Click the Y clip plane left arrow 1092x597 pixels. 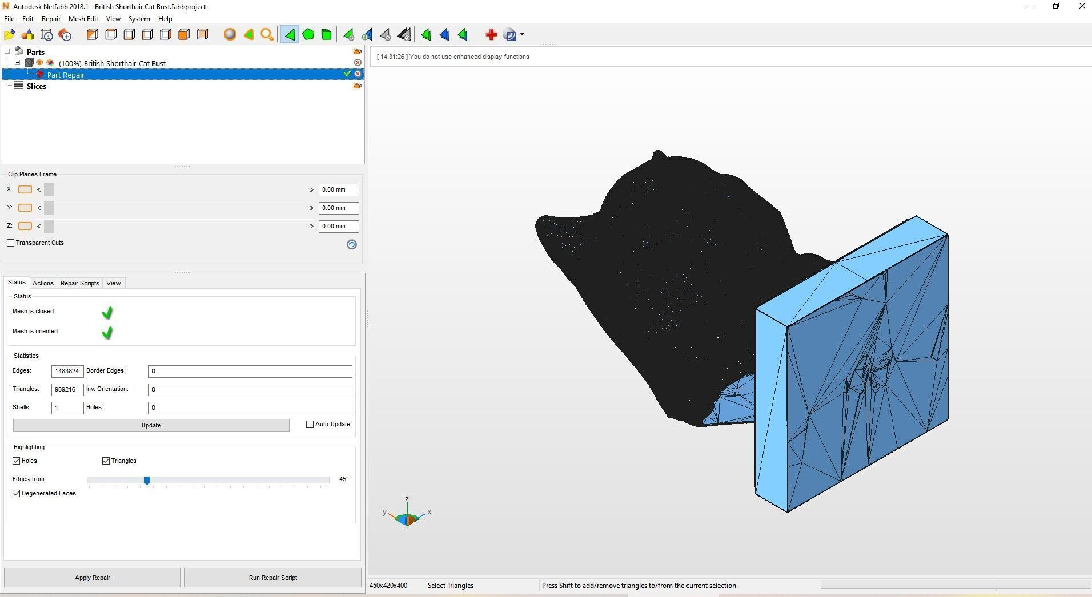coord(39,208)
